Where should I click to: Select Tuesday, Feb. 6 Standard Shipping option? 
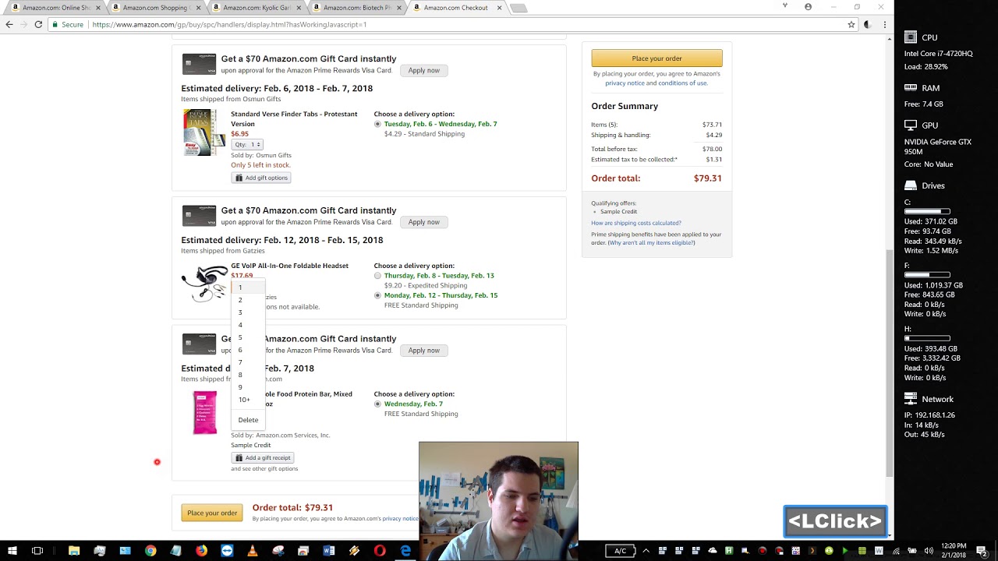point(377,124)
